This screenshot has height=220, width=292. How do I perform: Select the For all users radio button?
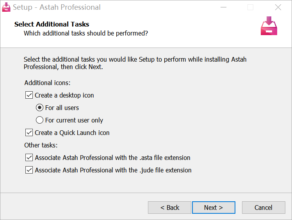tap(39, 108)
